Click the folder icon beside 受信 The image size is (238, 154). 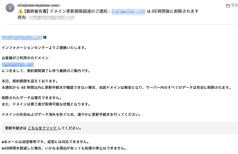pos(228,6)
